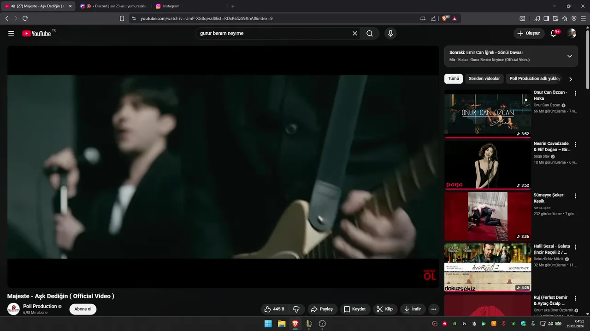
Task: Reload the current page
Action: [25, 18]
